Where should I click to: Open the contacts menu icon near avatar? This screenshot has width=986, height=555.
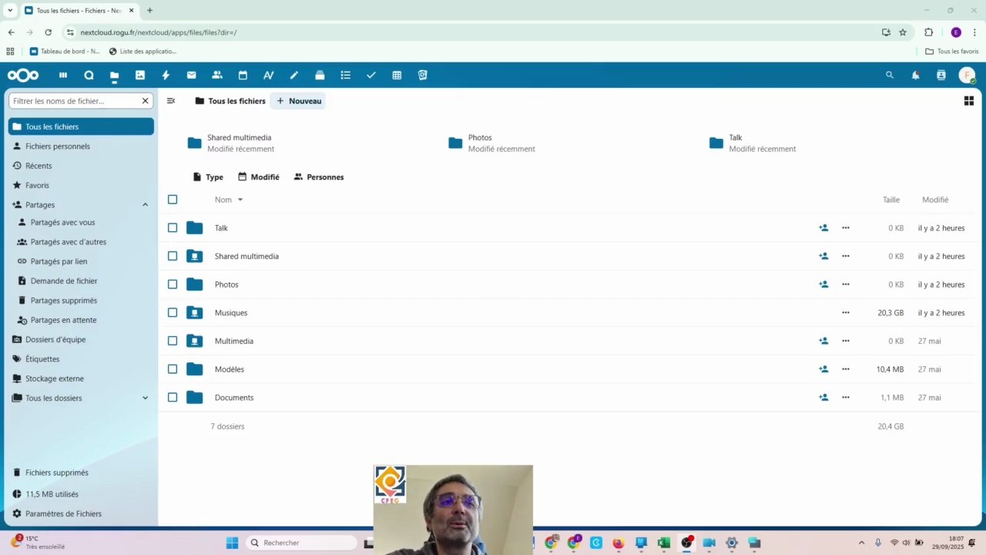[941, 75]
